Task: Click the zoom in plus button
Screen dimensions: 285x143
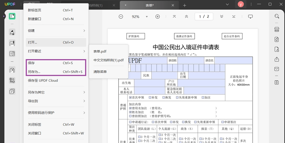Action: point(157,17)
